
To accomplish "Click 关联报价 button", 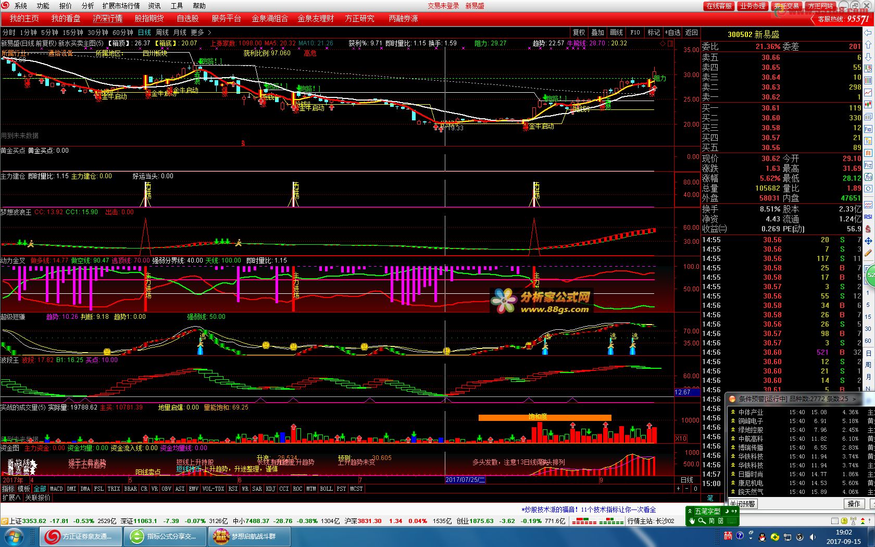I will pos(37,498).
